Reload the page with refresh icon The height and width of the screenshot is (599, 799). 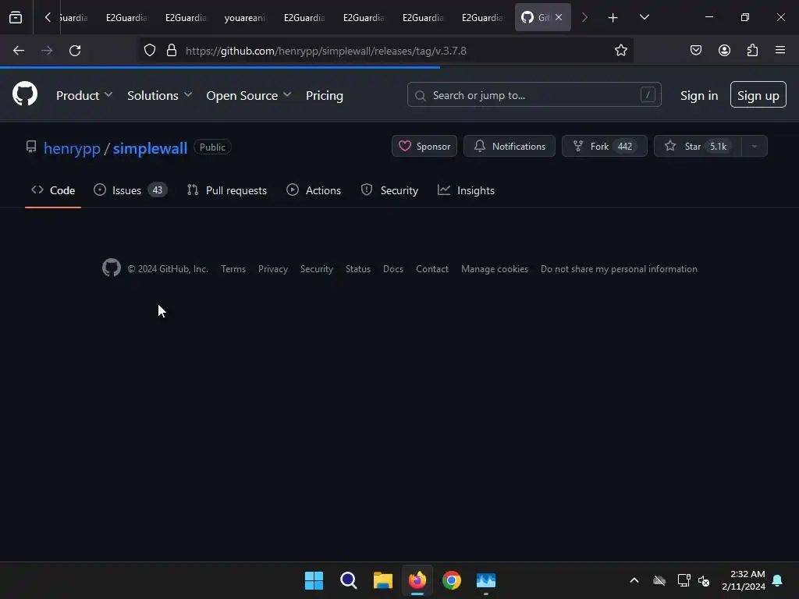point(75,51)
